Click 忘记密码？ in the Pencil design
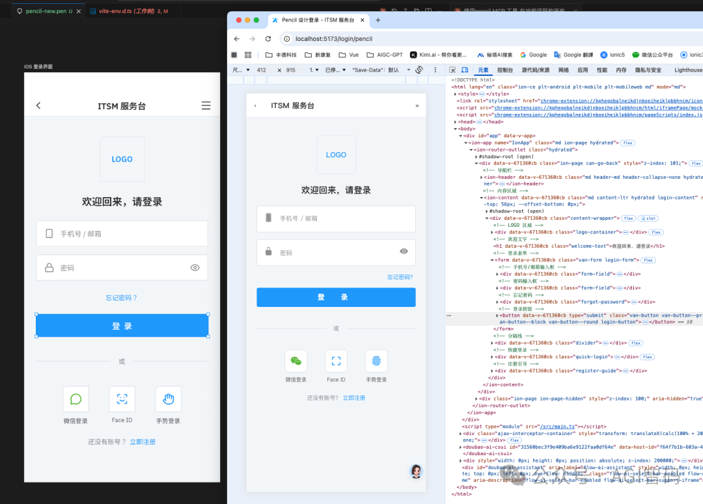Screen dimensions: 703x504 [122, 298]
